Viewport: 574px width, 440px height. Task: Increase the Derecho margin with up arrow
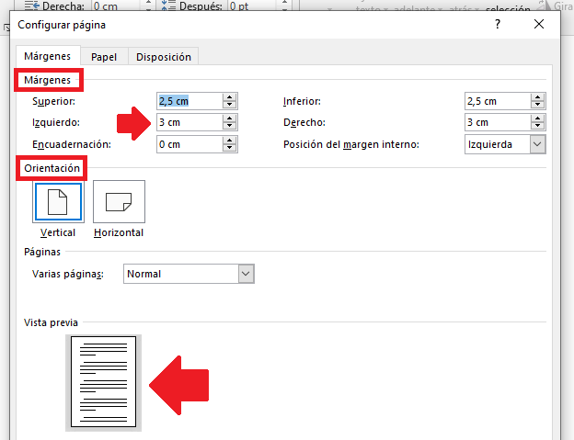[x=538, y=118]
